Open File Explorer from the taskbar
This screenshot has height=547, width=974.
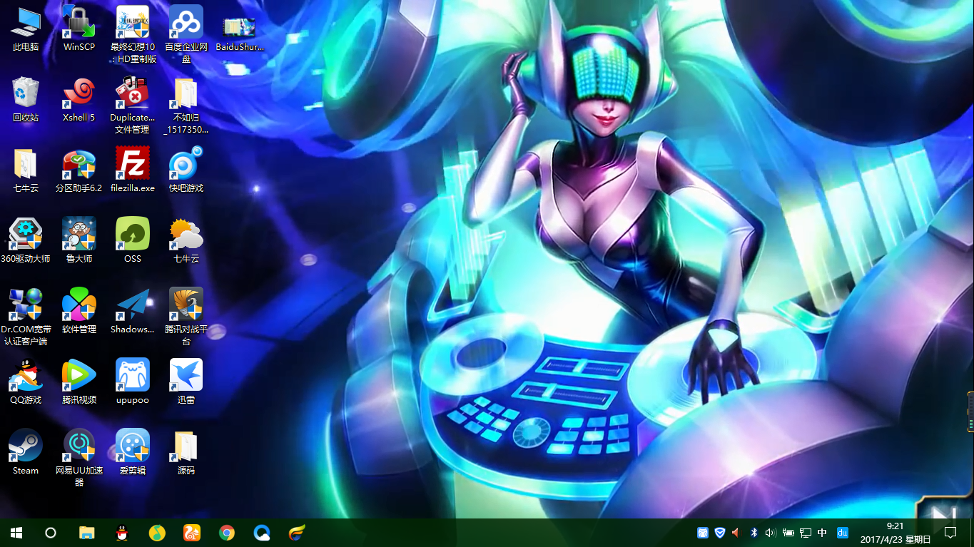86,533
